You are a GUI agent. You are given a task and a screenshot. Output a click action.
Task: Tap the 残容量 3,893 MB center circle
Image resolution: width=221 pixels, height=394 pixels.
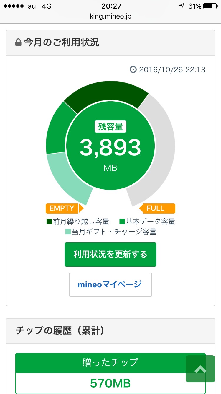tap(111, 148)
